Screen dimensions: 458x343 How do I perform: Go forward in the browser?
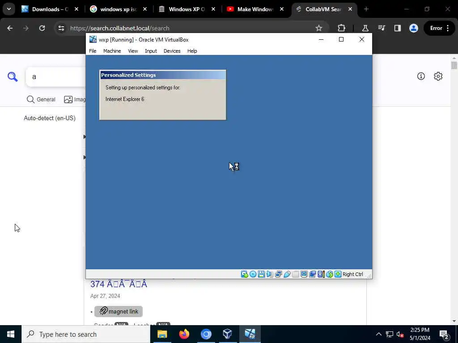point(26,28)
